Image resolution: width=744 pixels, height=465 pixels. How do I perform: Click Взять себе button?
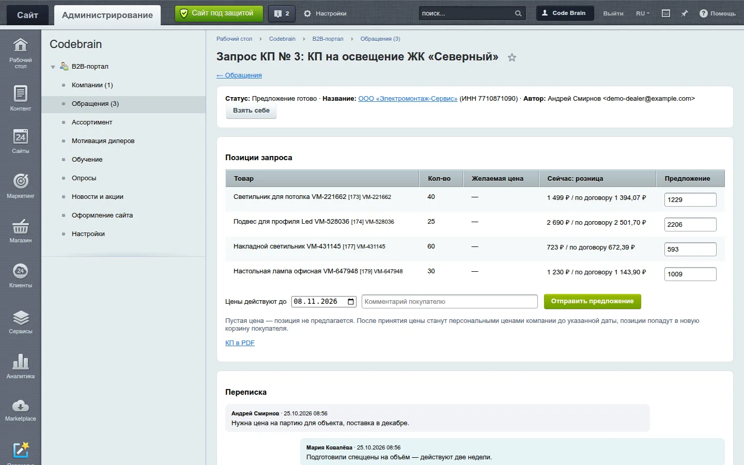coord(251,111)
